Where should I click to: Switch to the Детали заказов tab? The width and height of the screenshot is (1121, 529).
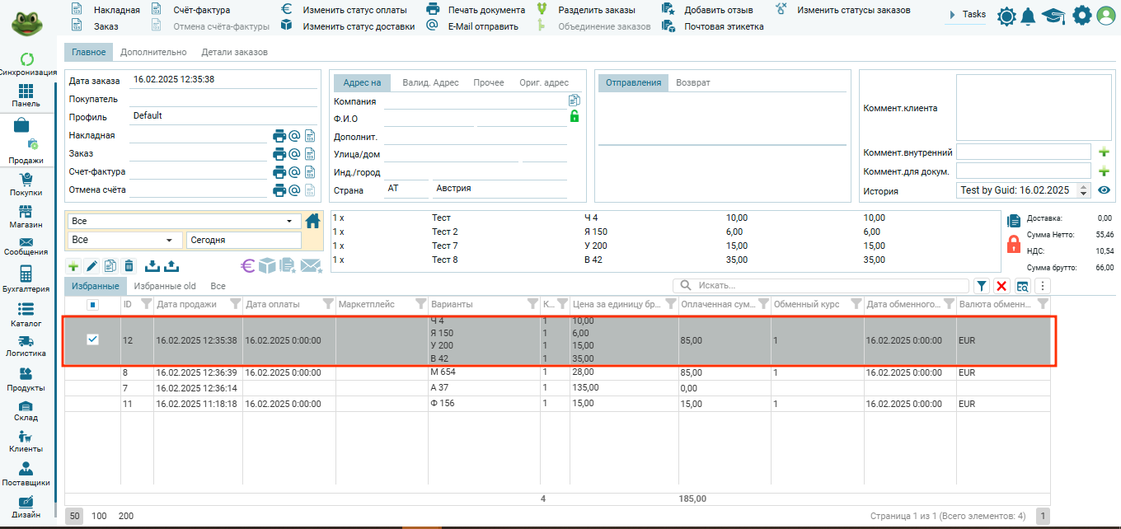[x=234, y=52]
